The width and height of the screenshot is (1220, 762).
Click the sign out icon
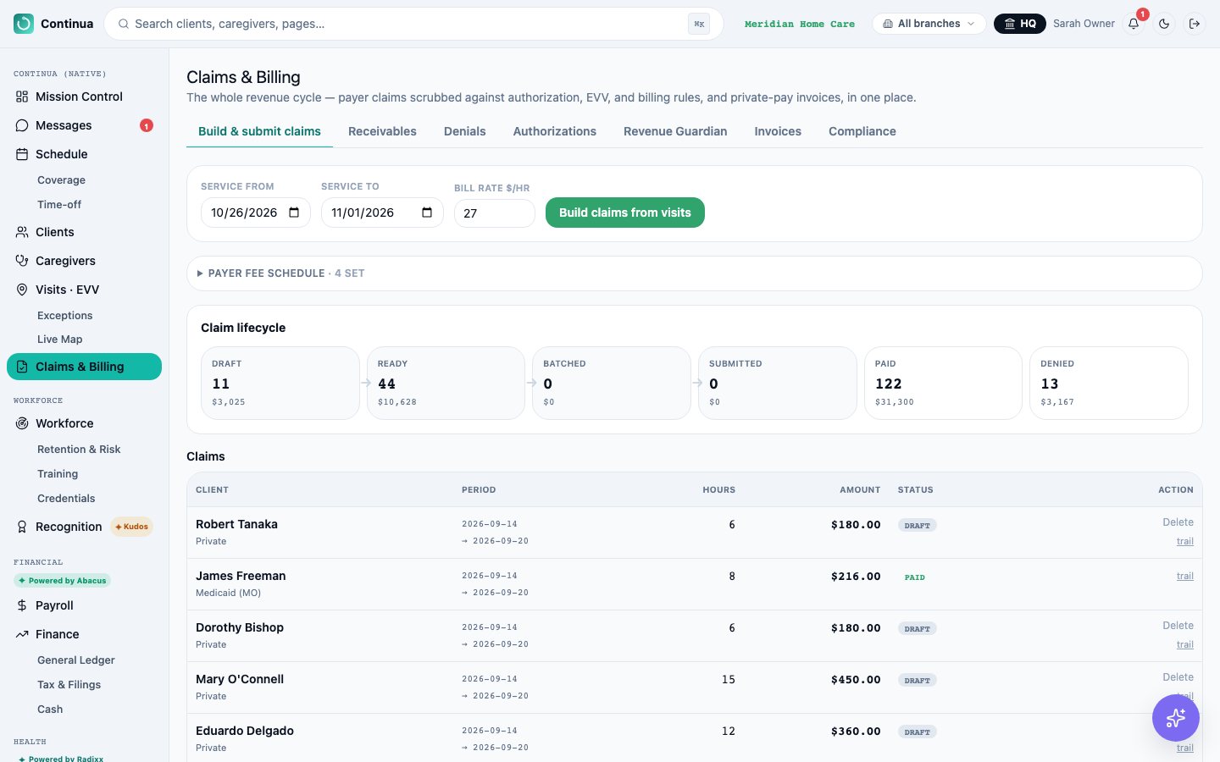[x=1195, y=24]
